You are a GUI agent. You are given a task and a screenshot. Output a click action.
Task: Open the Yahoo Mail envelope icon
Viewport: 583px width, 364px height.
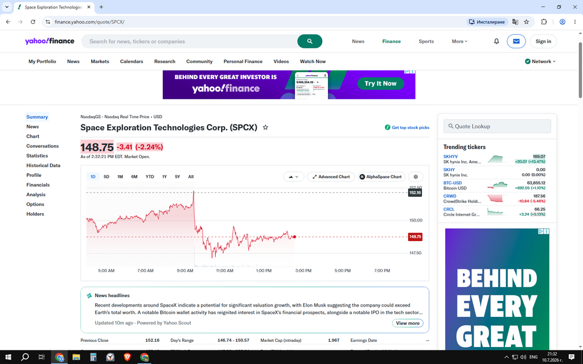click(x=516, y=41)
